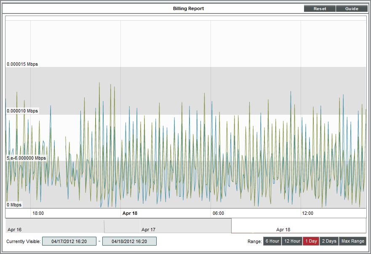371x254 pixels.
Task: Click the Apr 18 navigator segment
Action: [283, 230]
